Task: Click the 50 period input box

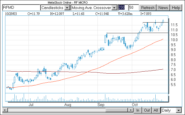Action: (x=134, y=8)
